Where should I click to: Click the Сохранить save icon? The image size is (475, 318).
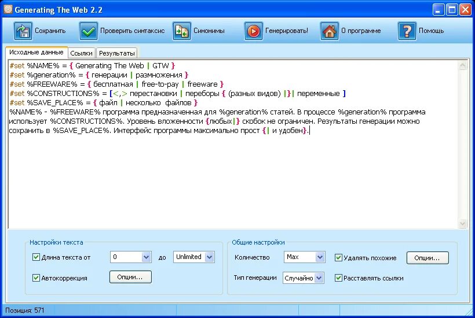23,31
